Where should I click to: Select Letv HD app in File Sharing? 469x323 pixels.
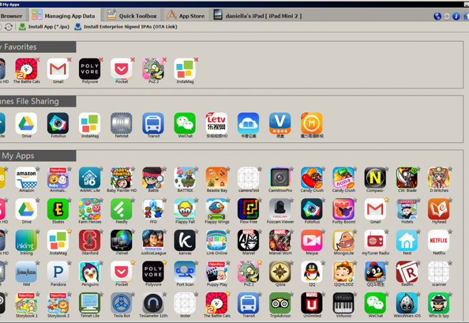pyautogui.click(x=217, y=123)
